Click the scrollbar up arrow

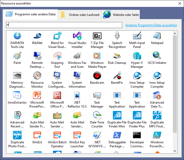175,33
